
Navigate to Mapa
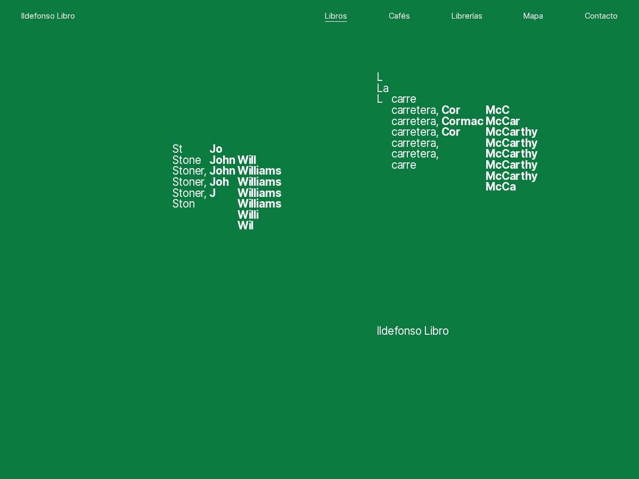pyautogui.click(x=533, y=16)
